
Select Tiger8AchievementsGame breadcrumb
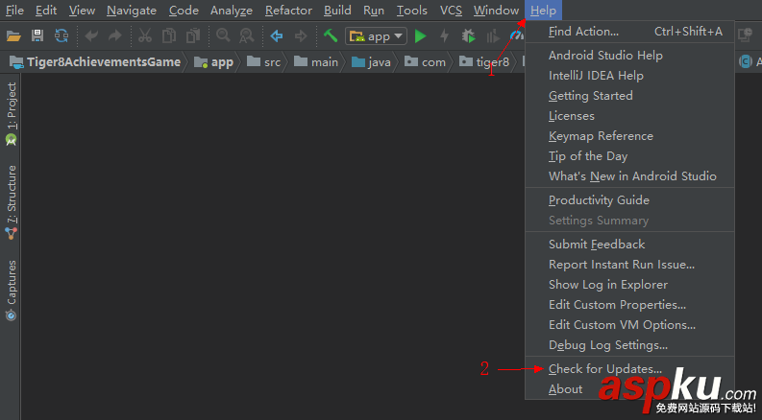pos(95,62)
